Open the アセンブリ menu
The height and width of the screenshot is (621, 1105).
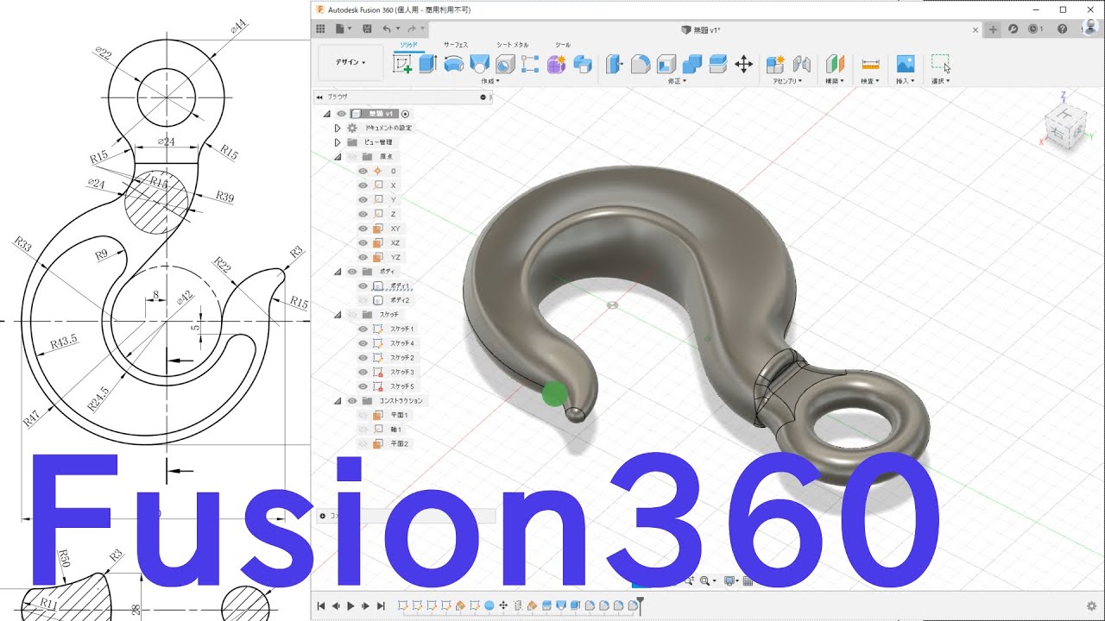[x=787, y=81]
